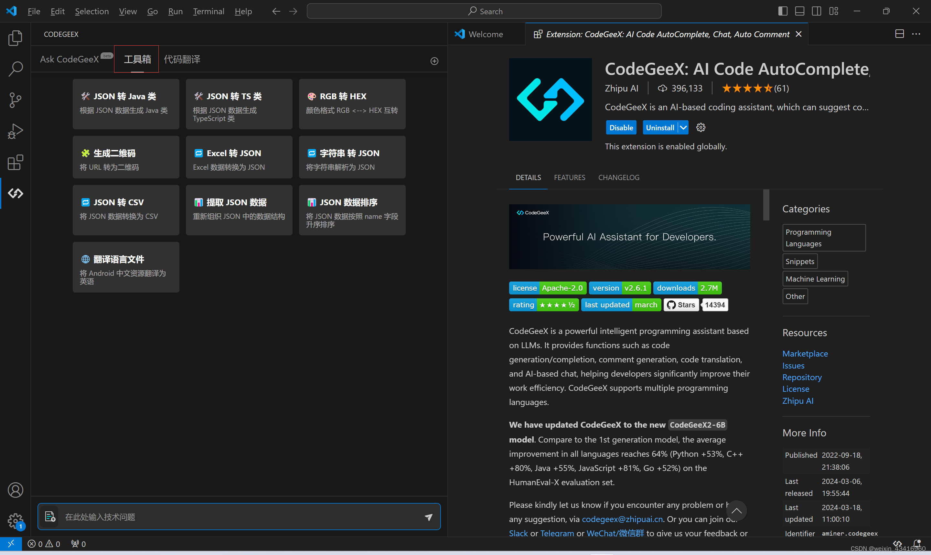Toggle Secondary Side Bar visibility
Viewport: 931px width, 555px height.
point(816,11)
